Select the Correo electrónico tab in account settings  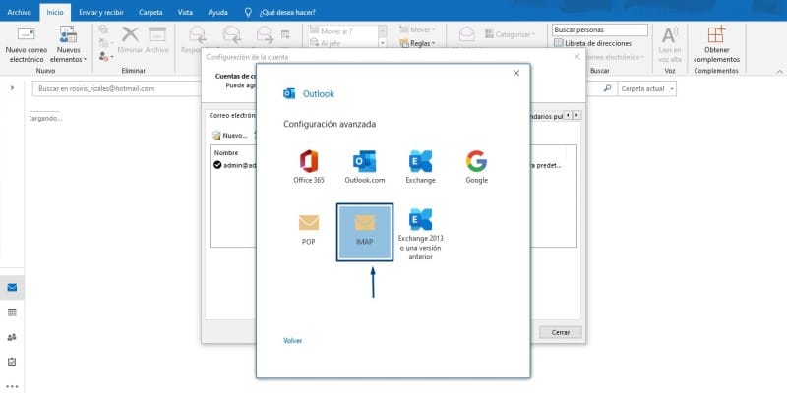coord(231,115)
